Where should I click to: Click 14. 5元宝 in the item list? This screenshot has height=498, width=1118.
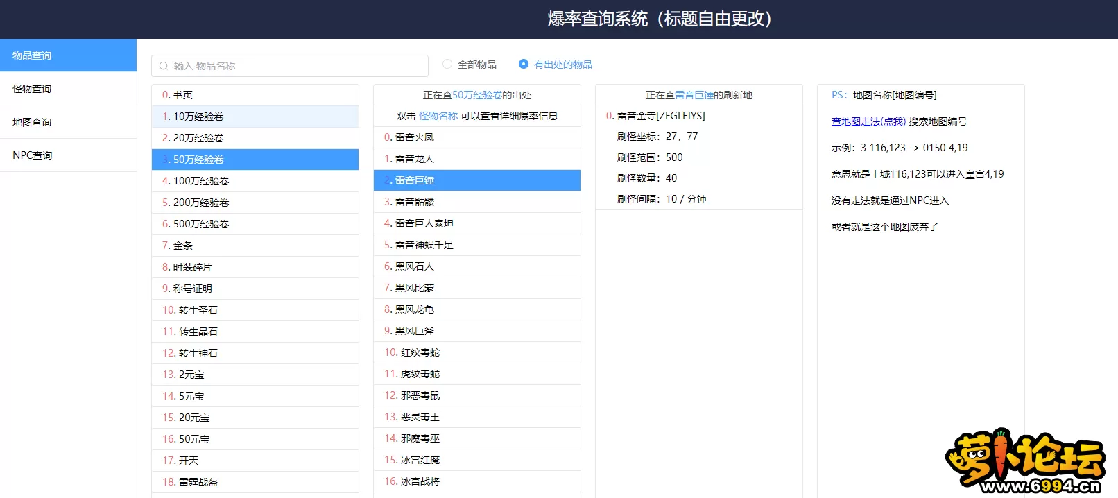click(255, 396)
